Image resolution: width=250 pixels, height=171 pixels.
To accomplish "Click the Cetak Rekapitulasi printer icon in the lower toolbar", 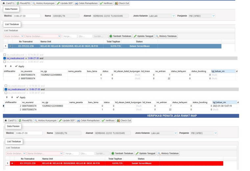I will [78, 120].
